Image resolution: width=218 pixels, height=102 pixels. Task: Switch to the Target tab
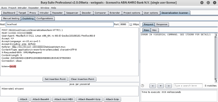point(22,13)
